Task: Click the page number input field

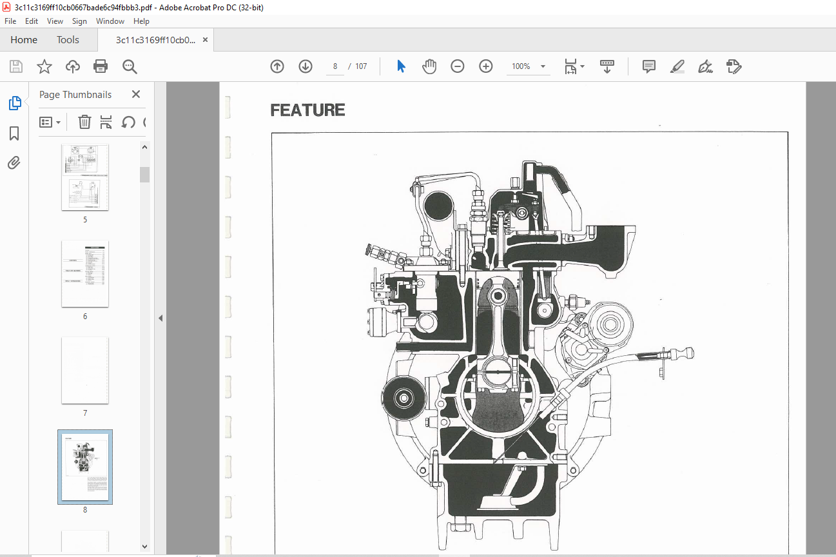Action: click(335, 66)
